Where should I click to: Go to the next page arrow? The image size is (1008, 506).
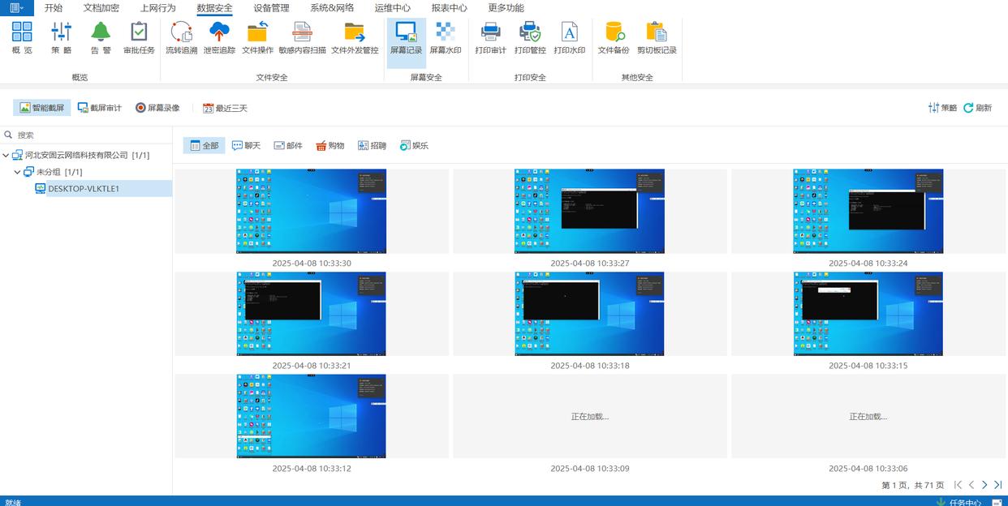coord(984,485)
